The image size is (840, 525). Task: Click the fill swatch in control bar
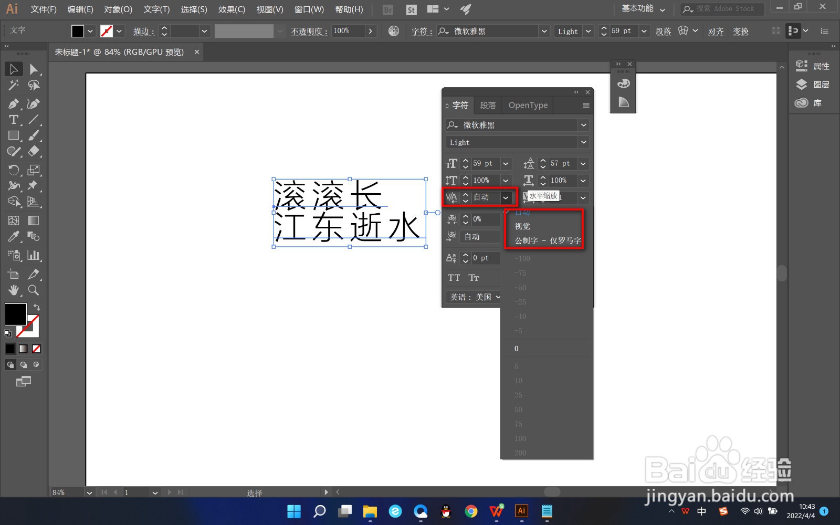coord(78,31)
